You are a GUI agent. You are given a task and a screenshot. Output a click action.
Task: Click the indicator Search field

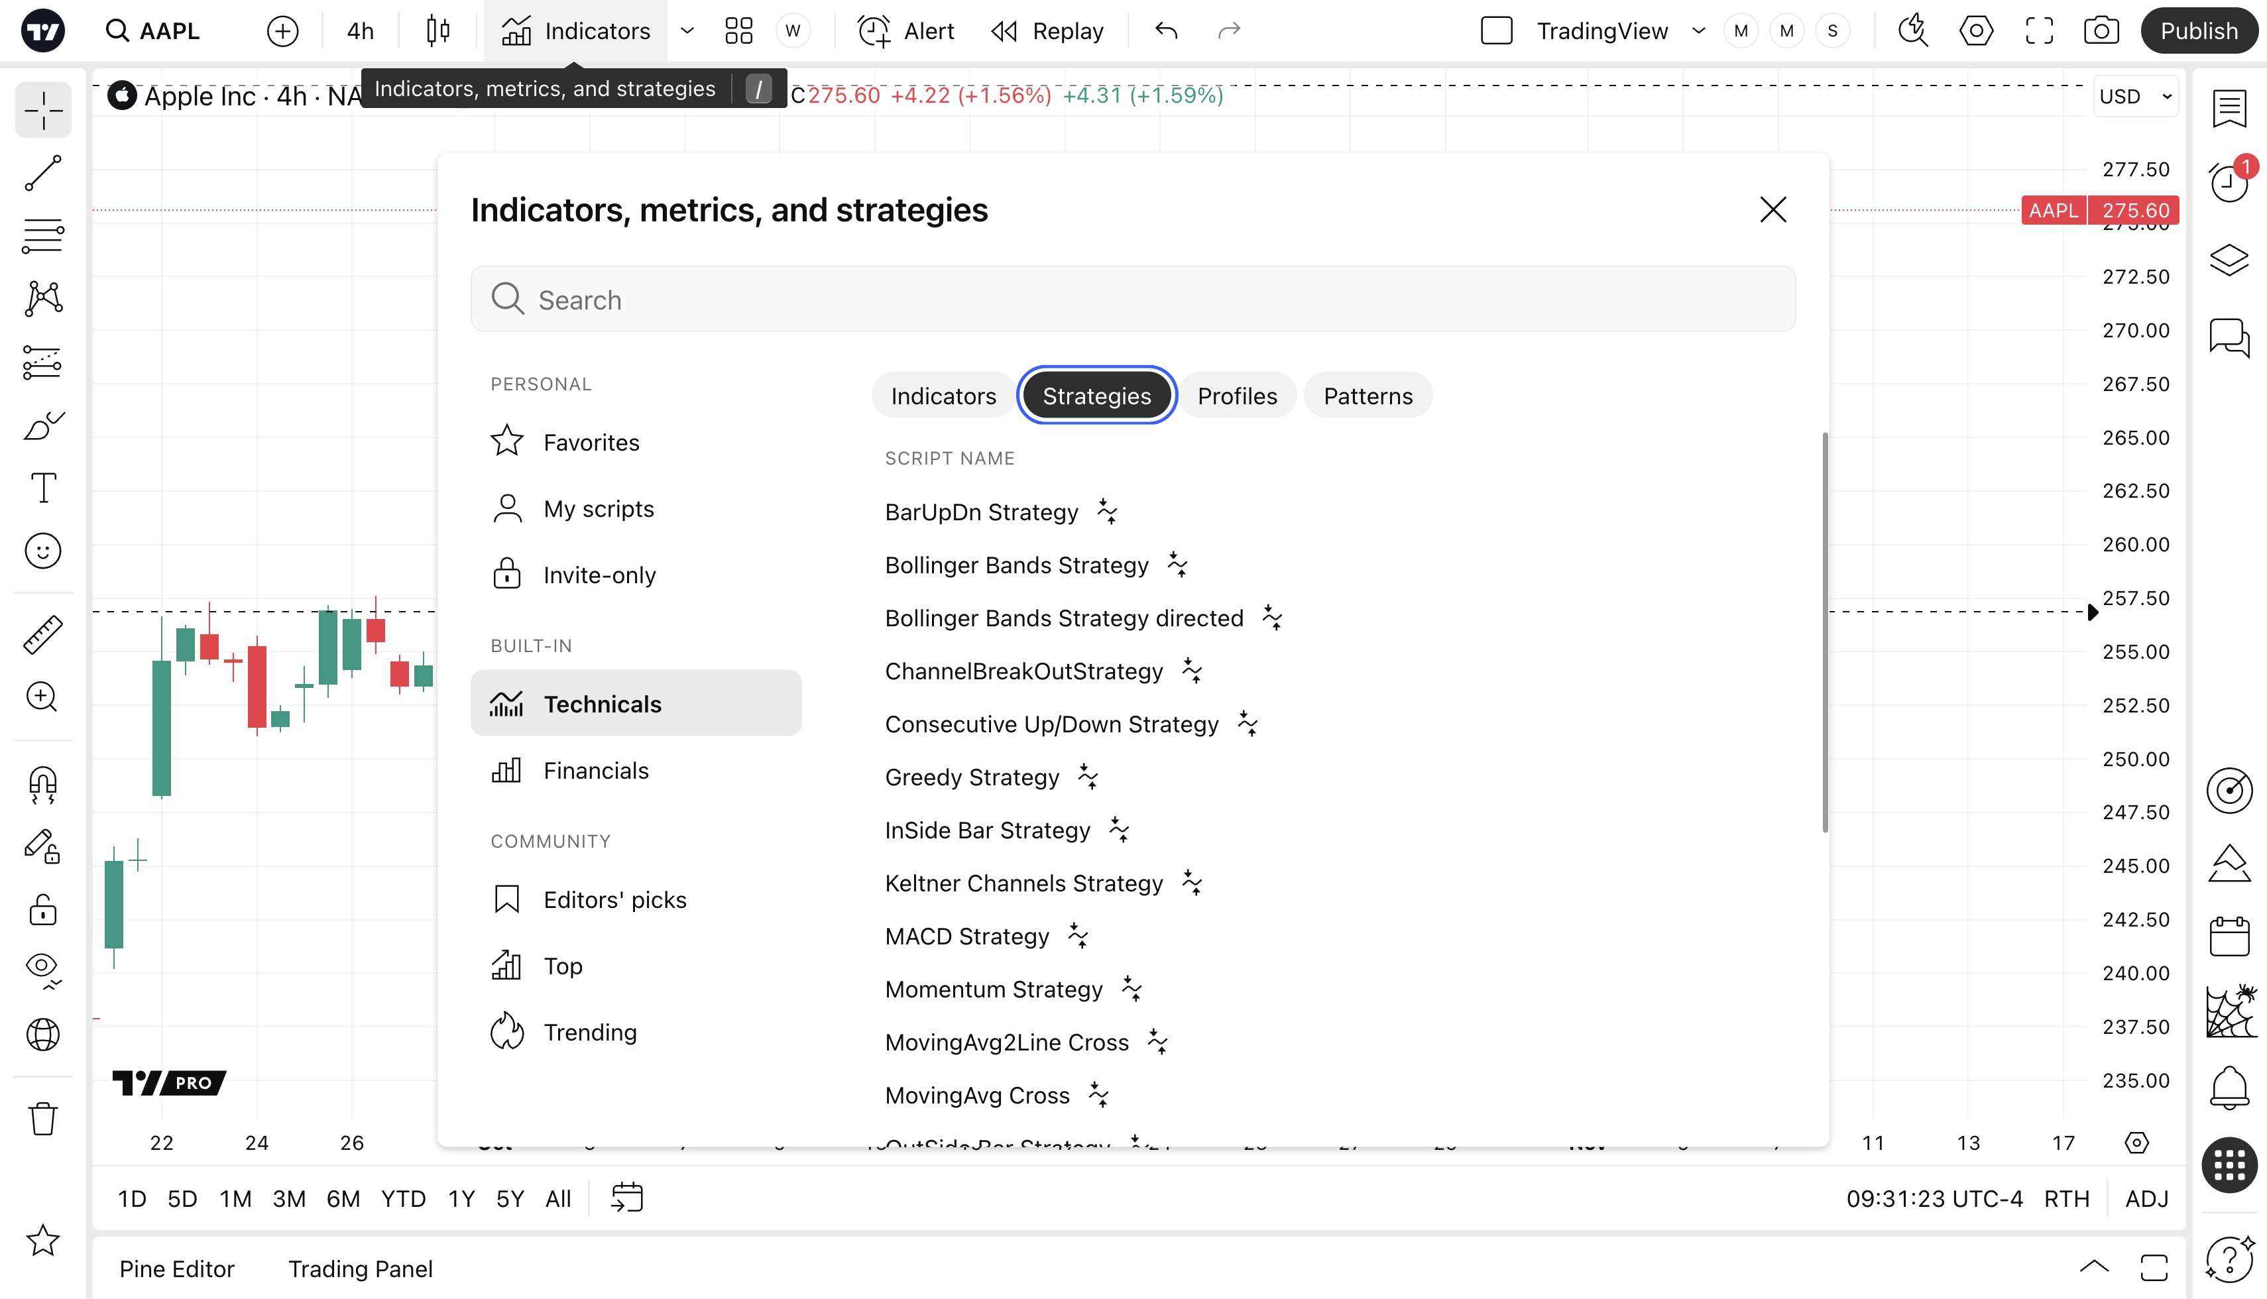pyautogui.click(x=1133, y=300)
